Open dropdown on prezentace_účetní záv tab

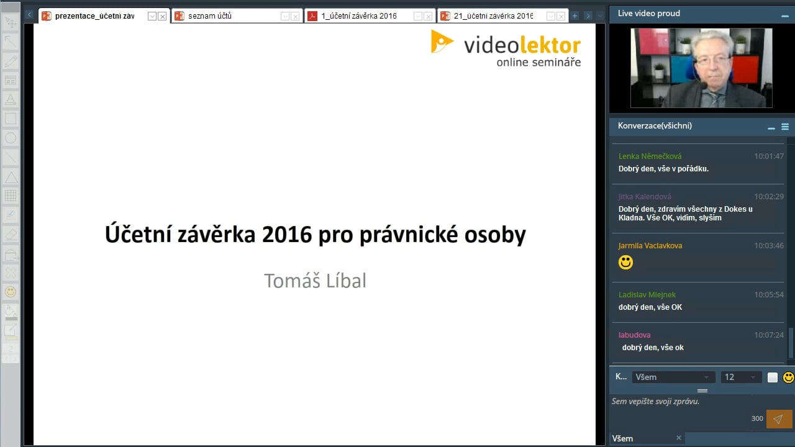click(152, 17)
